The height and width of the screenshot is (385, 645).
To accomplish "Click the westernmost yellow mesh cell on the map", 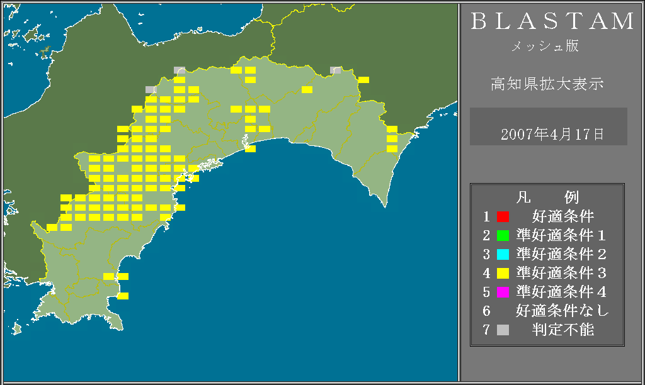I will [x=52, y=227].
